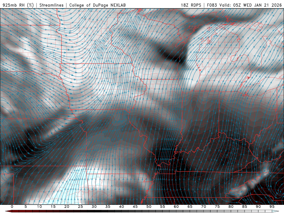Select the "Streamlines" header label
The image size is (284, 213).
tap(51, 5)
